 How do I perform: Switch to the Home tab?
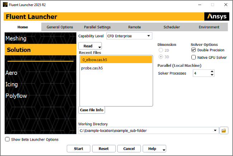(23, 27)
